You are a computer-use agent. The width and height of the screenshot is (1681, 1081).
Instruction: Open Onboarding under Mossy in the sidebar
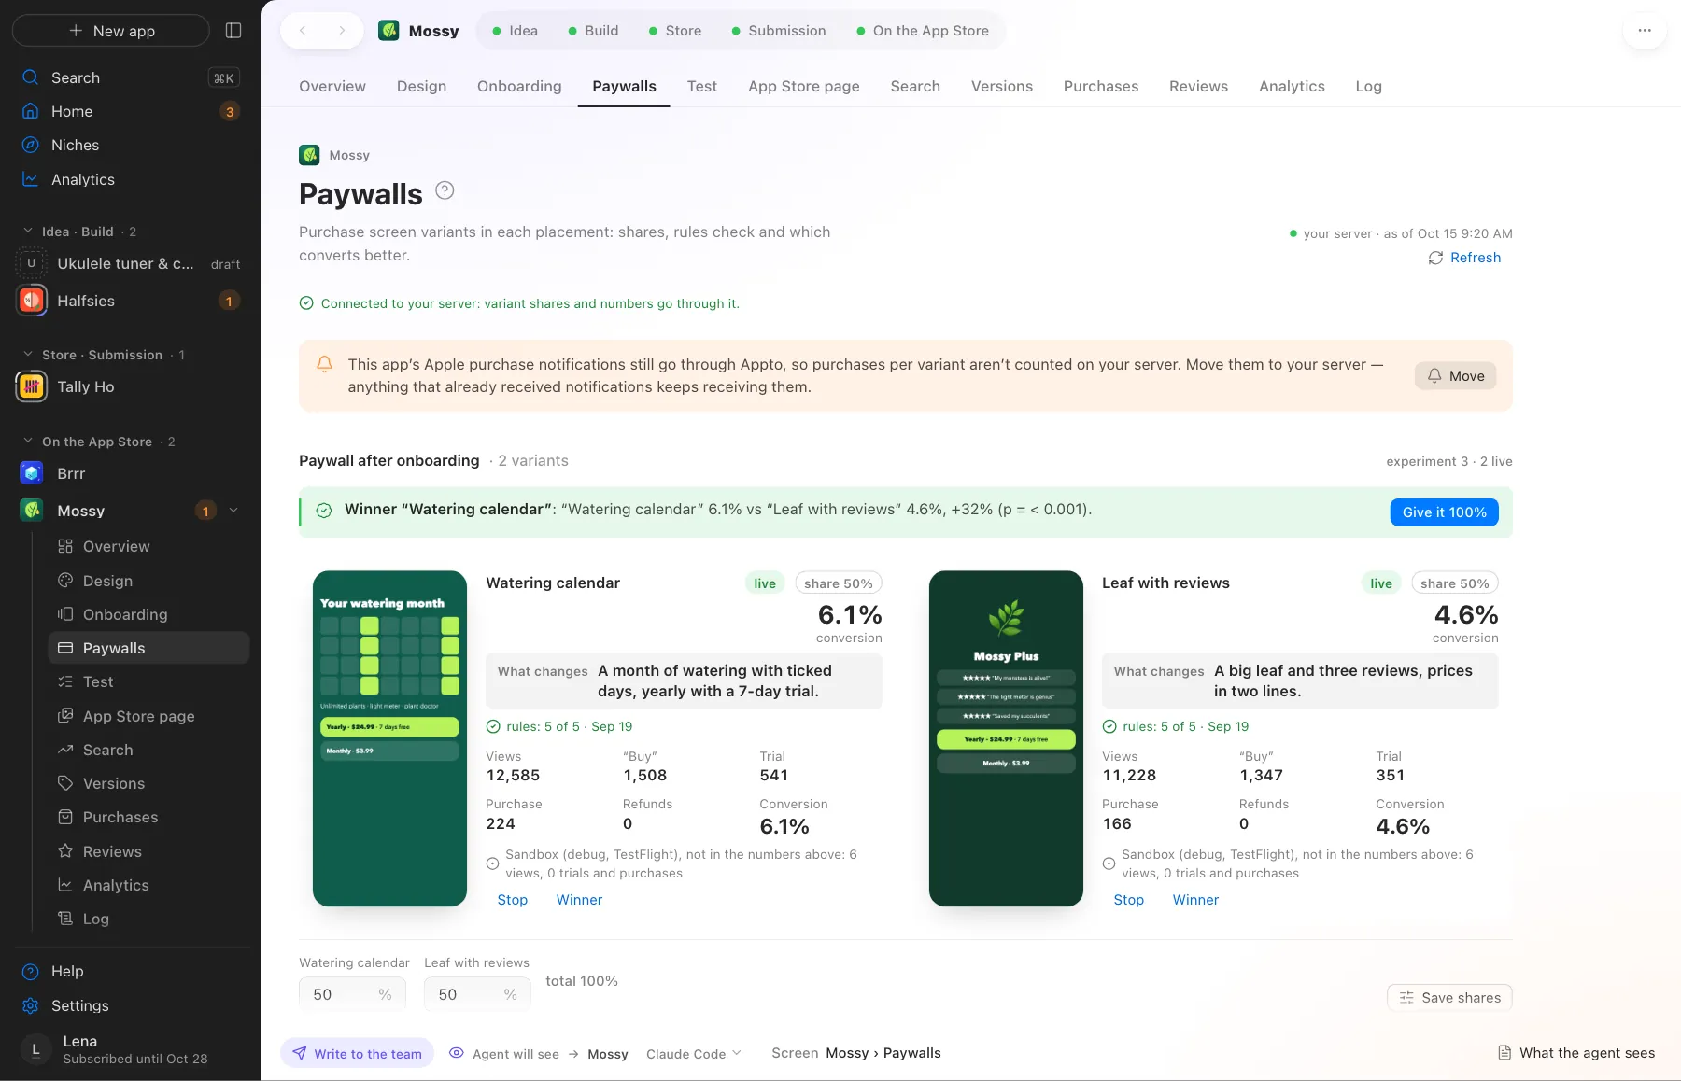(148, 614)
